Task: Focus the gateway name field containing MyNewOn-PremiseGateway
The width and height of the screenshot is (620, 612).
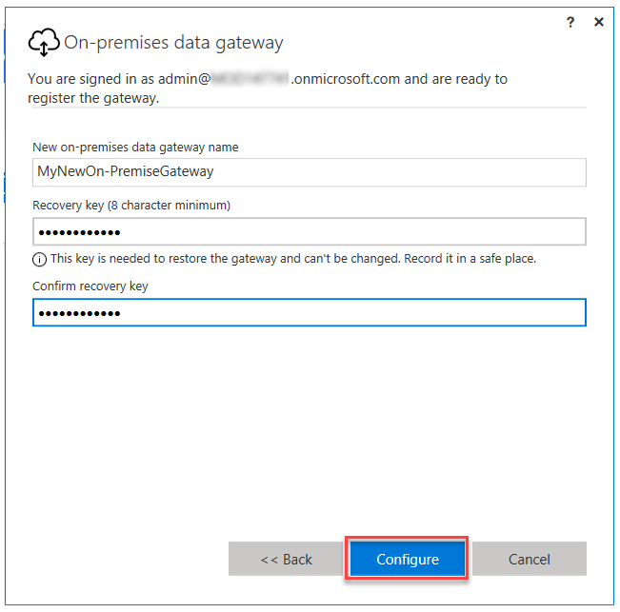Action: (x=309, y=172)
